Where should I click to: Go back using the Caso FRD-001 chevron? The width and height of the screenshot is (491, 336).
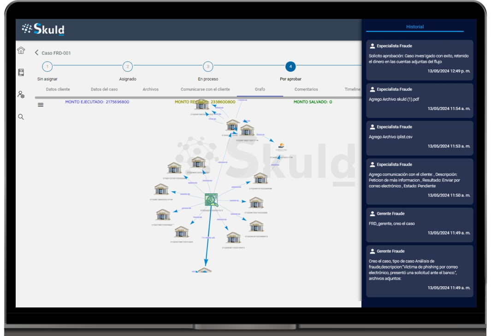37,53
